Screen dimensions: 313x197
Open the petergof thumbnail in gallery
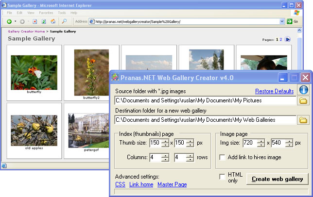pos(88,131)
